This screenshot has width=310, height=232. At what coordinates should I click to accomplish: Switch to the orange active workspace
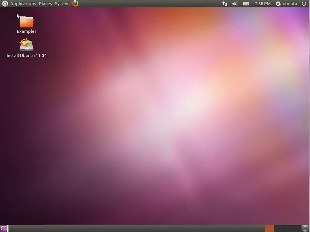(269, 228)
